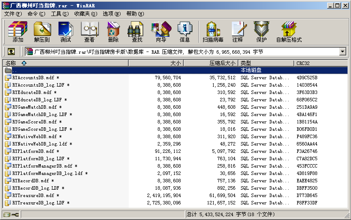Start 扫描病毒 (Virus Scan) tool

(213, 32)
